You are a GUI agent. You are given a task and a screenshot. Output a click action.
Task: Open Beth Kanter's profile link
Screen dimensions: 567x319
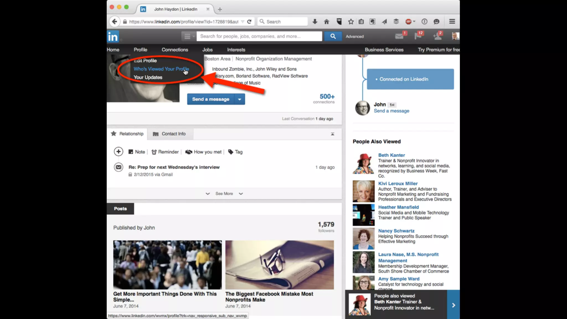coord(391,155)
